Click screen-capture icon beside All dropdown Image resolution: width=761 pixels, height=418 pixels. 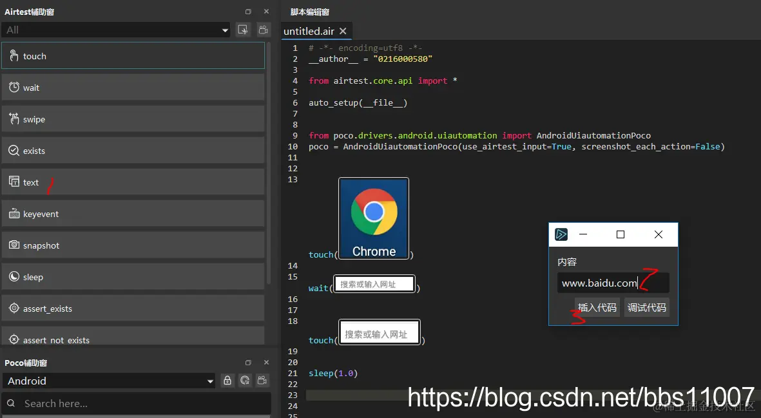pos(243,30)
